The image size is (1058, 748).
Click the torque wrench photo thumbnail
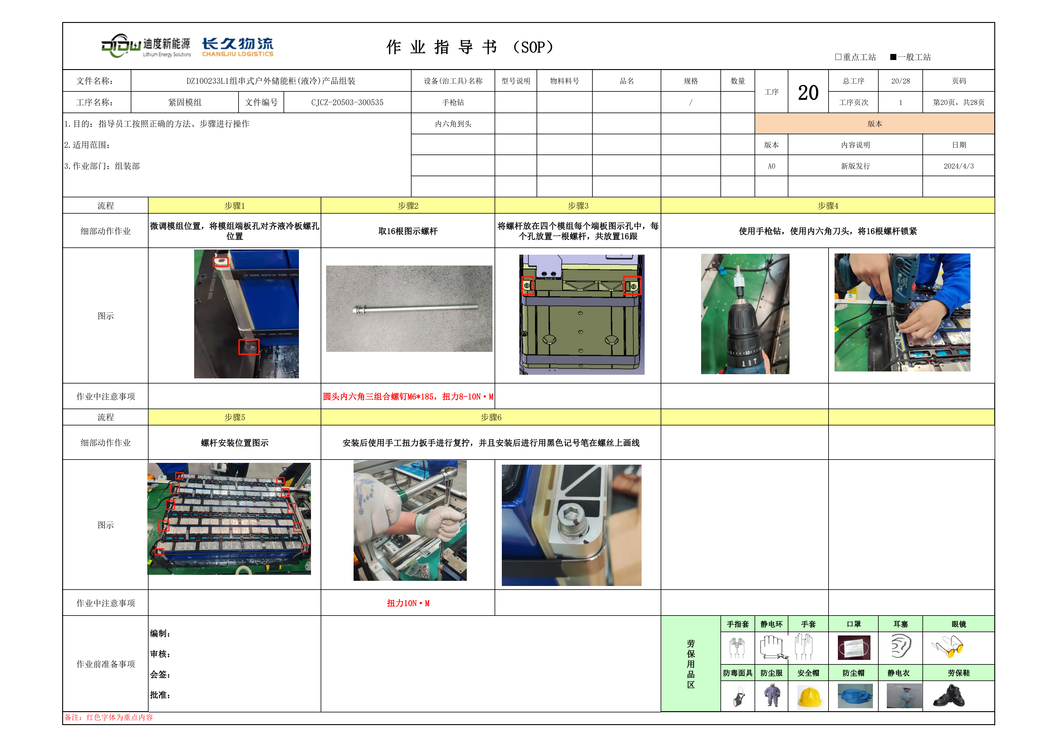tap(410, 520)
